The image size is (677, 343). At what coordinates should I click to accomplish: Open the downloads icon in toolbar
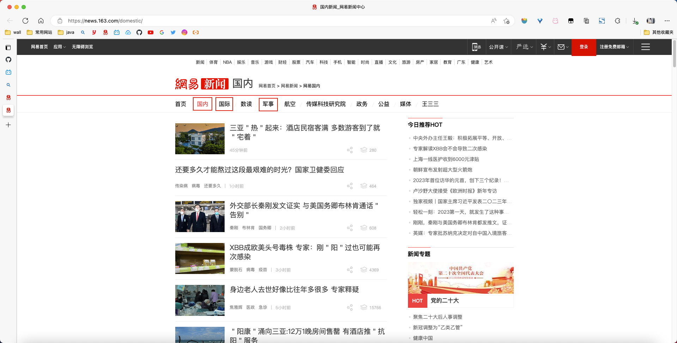pos(635,21)
